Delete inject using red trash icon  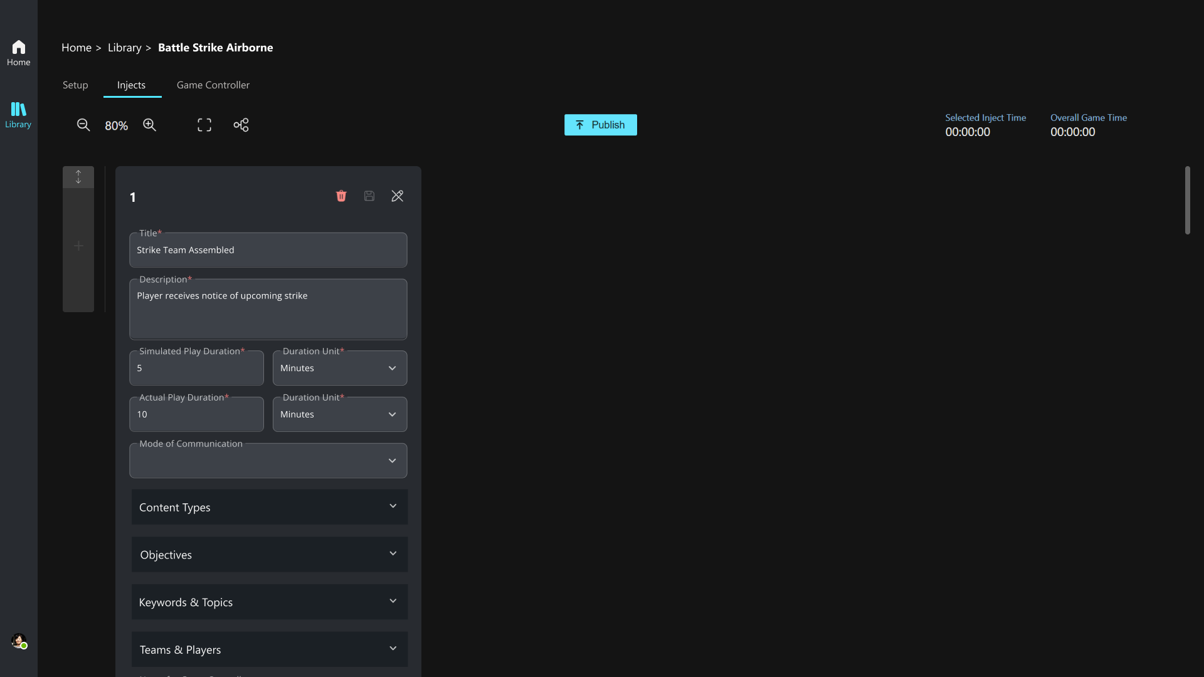pyautogui.click(x=341, y=196)
